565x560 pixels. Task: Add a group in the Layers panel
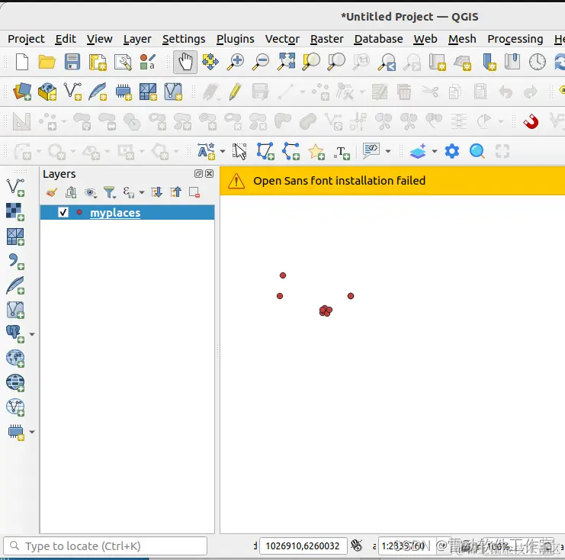point(71,192)
